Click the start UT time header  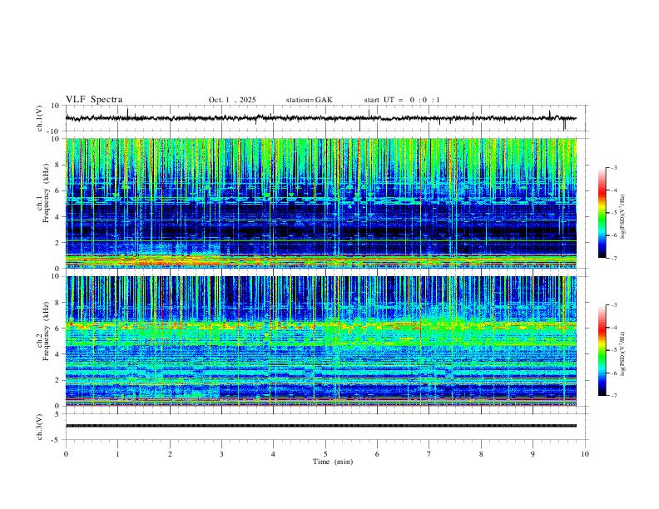pyautogui.click(x=402, y=100)
